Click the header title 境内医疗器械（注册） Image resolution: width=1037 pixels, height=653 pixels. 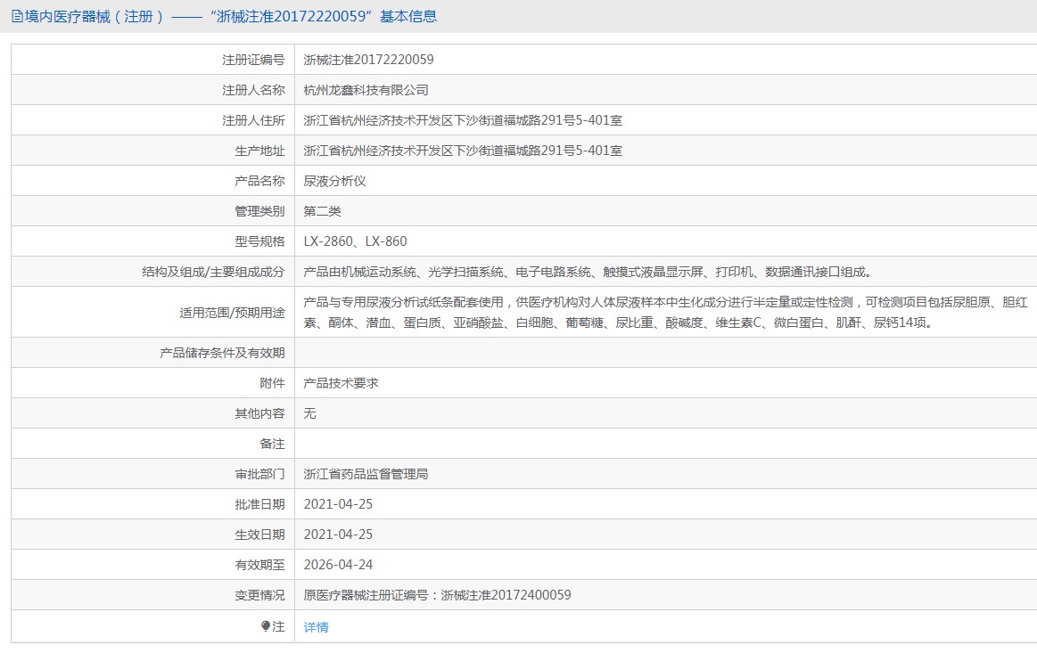click(x=95, y=16)
